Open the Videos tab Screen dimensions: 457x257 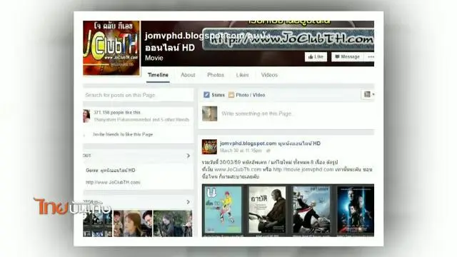269,75
